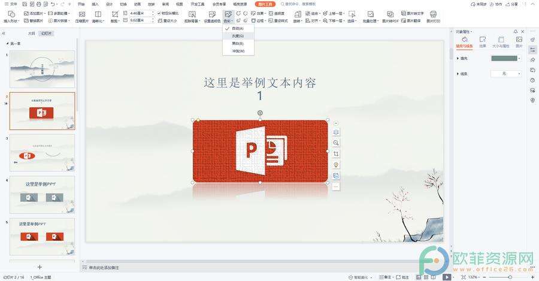Click the Add Picture (添加图片) icon
Image resolution: width=539 pixels, height=281 pixels.
26,13
